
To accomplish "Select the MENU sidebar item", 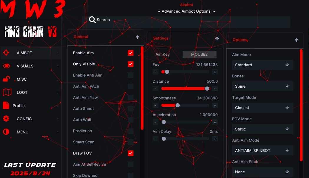I will pos(22,132).
